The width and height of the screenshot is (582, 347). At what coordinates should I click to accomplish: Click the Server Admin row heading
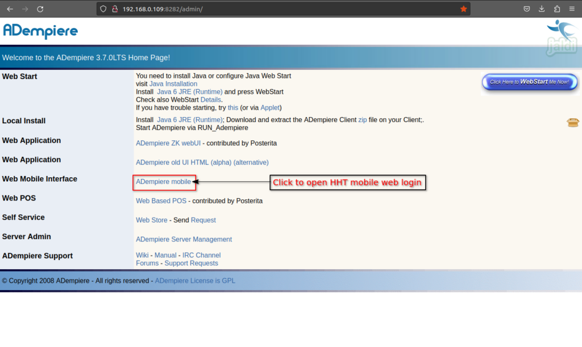pos(26,236)
